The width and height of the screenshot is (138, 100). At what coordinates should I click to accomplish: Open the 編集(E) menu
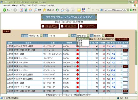[15, 5]
